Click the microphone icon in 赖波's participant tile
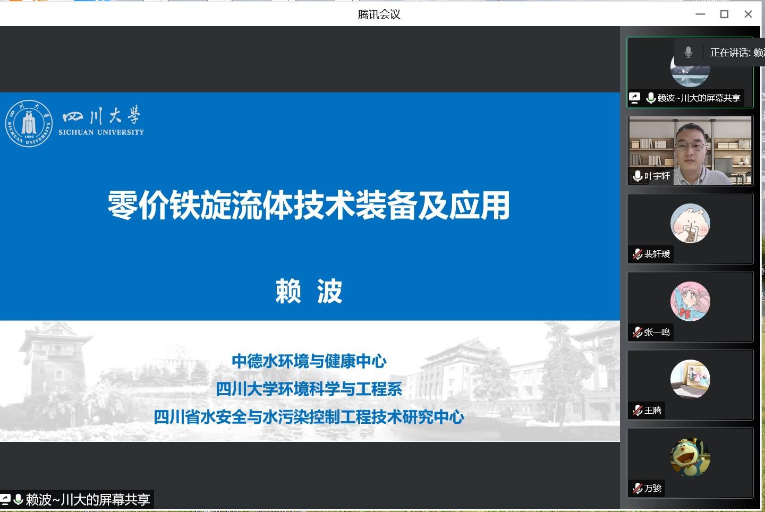 pyautogui.click(x=650, y=98)
